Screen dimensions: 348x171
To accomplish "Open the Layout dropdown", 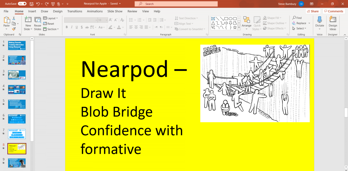I will click(50, 18).
